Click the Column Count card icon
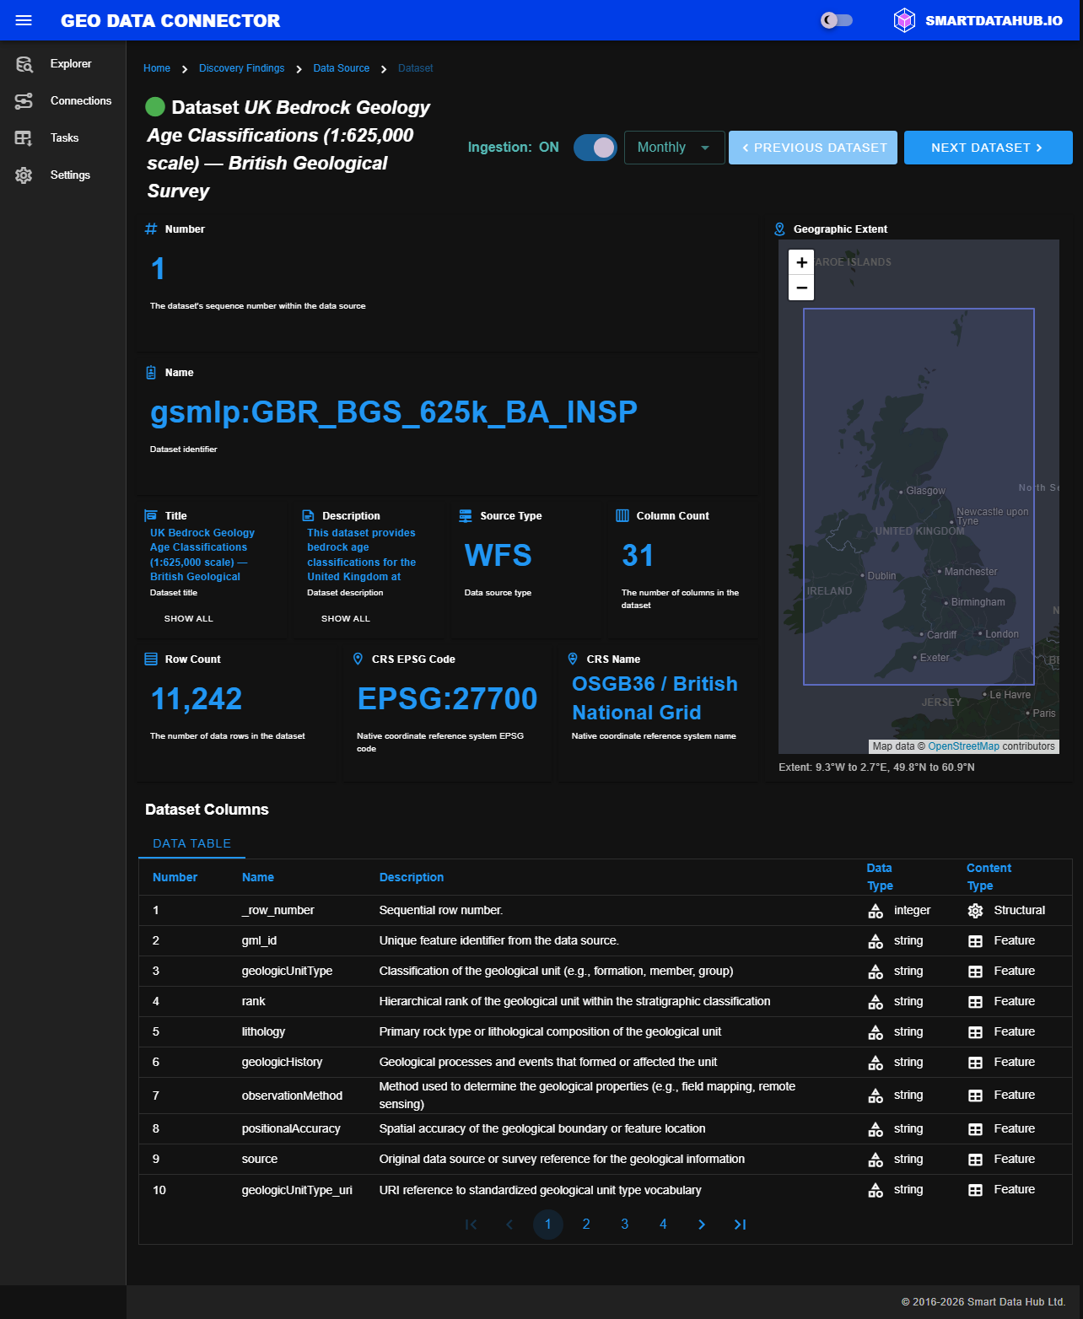This screenshot has height=1319, width=1083. 622,515
